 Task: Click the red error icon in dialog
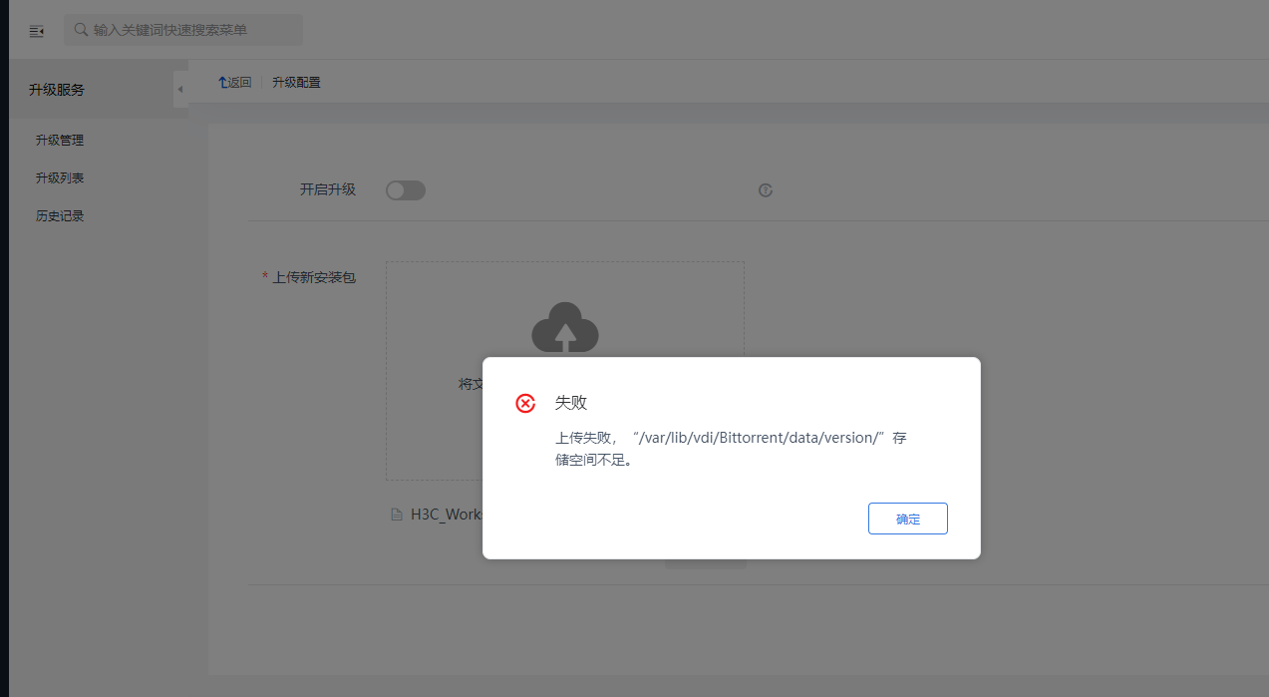(525, 403)
